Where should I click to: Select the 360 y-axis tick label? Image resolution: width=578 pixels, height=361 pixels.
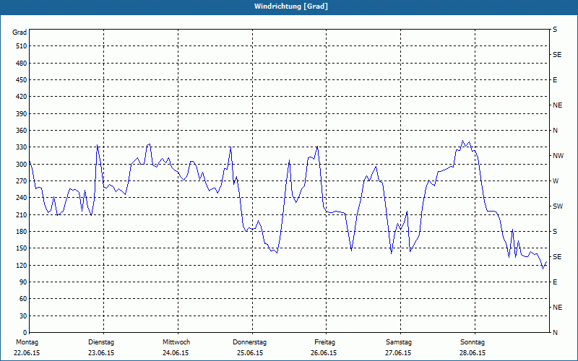21,131
